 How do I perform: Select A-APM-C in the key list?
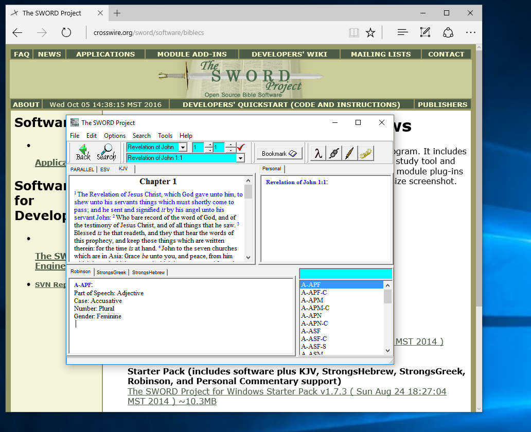tap(315, 308)
